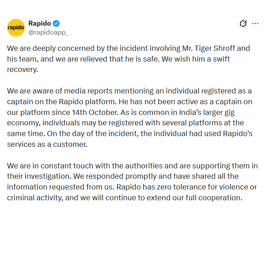Click the closing words "full cooperation."
Image resolution: width=264 pixels, height=267 pixels.
tap(214, 198)
